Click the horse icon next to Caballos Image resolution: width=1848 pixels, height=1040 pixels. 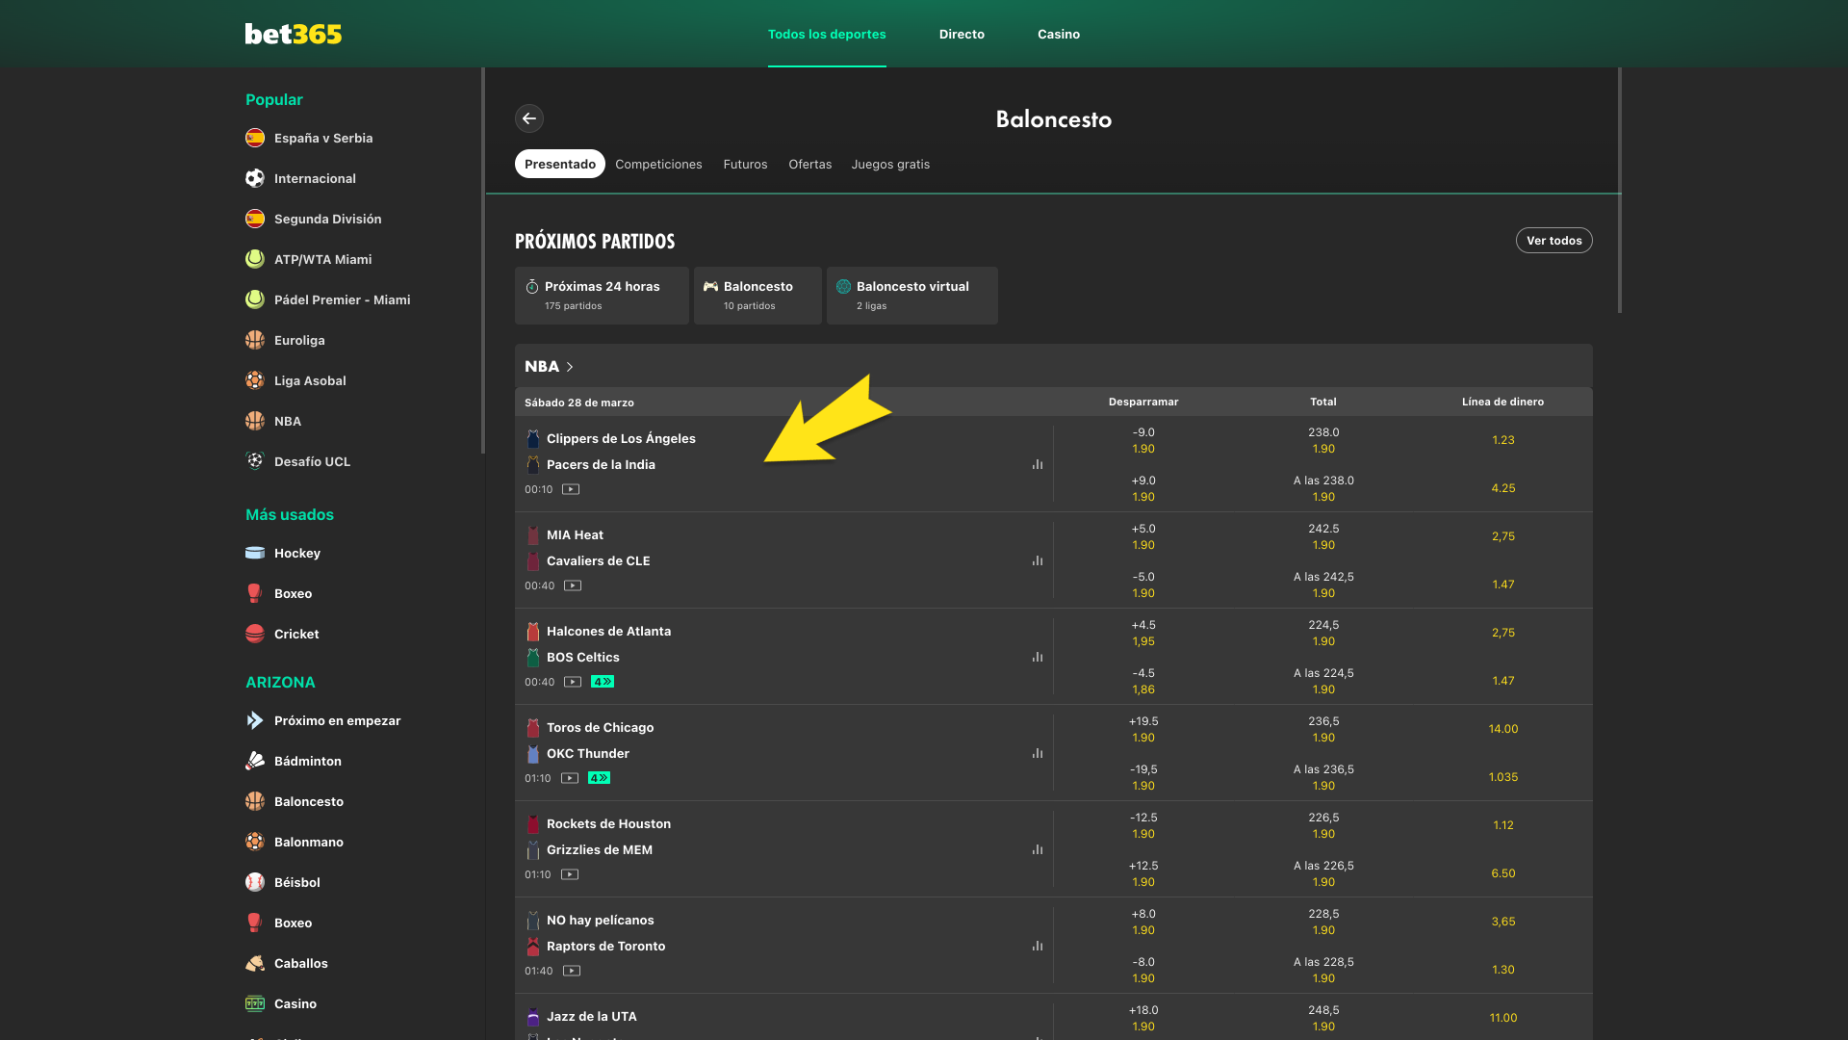click(x=255, y=963)
